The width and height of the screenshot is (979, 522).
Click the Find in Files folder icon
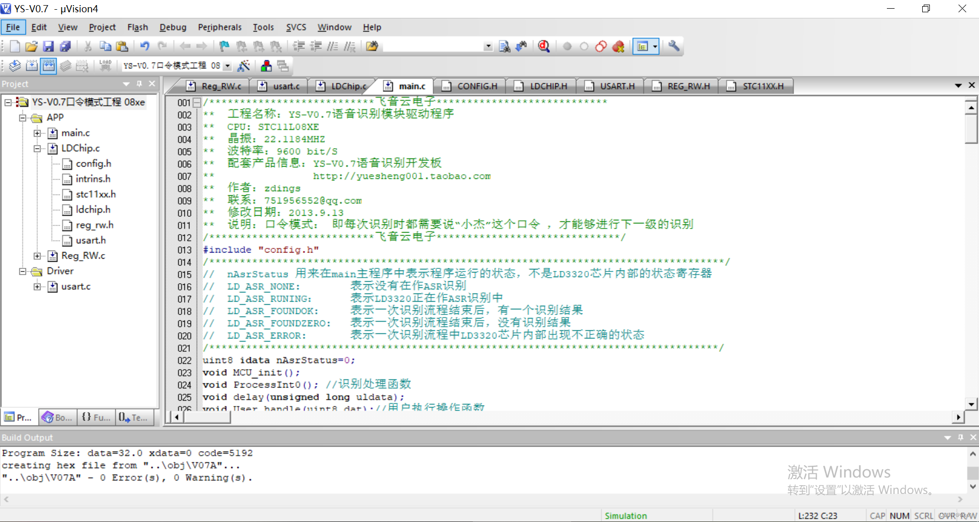click(372, 47)
